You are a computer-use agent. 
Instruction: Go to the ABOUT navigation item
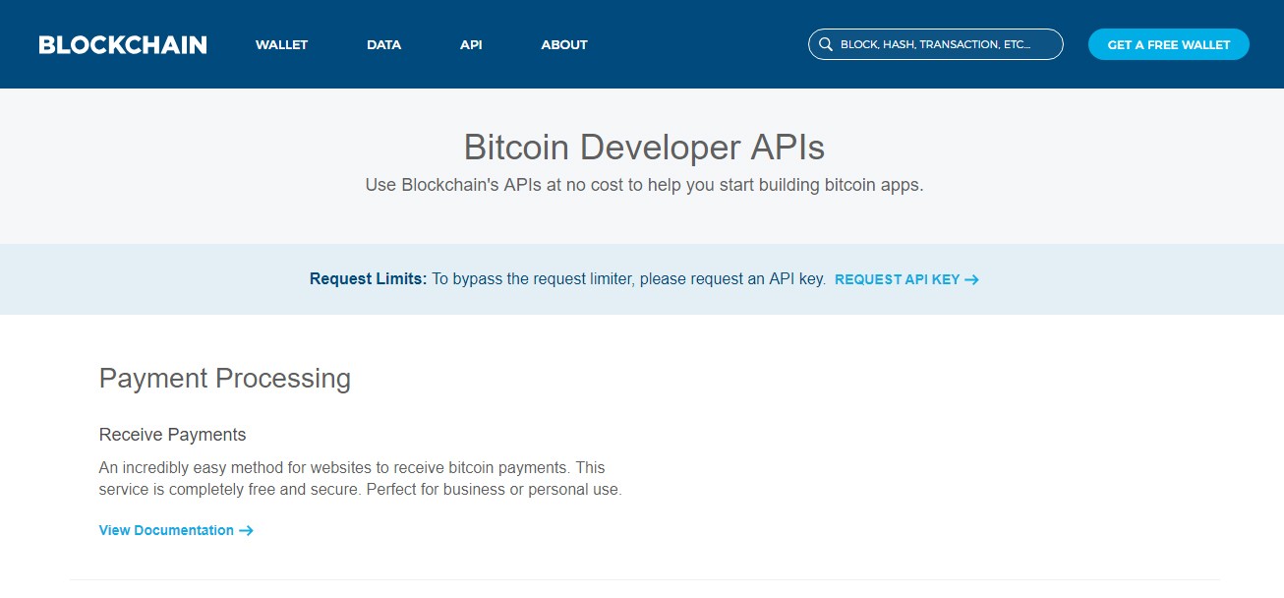tap(564, 44)
